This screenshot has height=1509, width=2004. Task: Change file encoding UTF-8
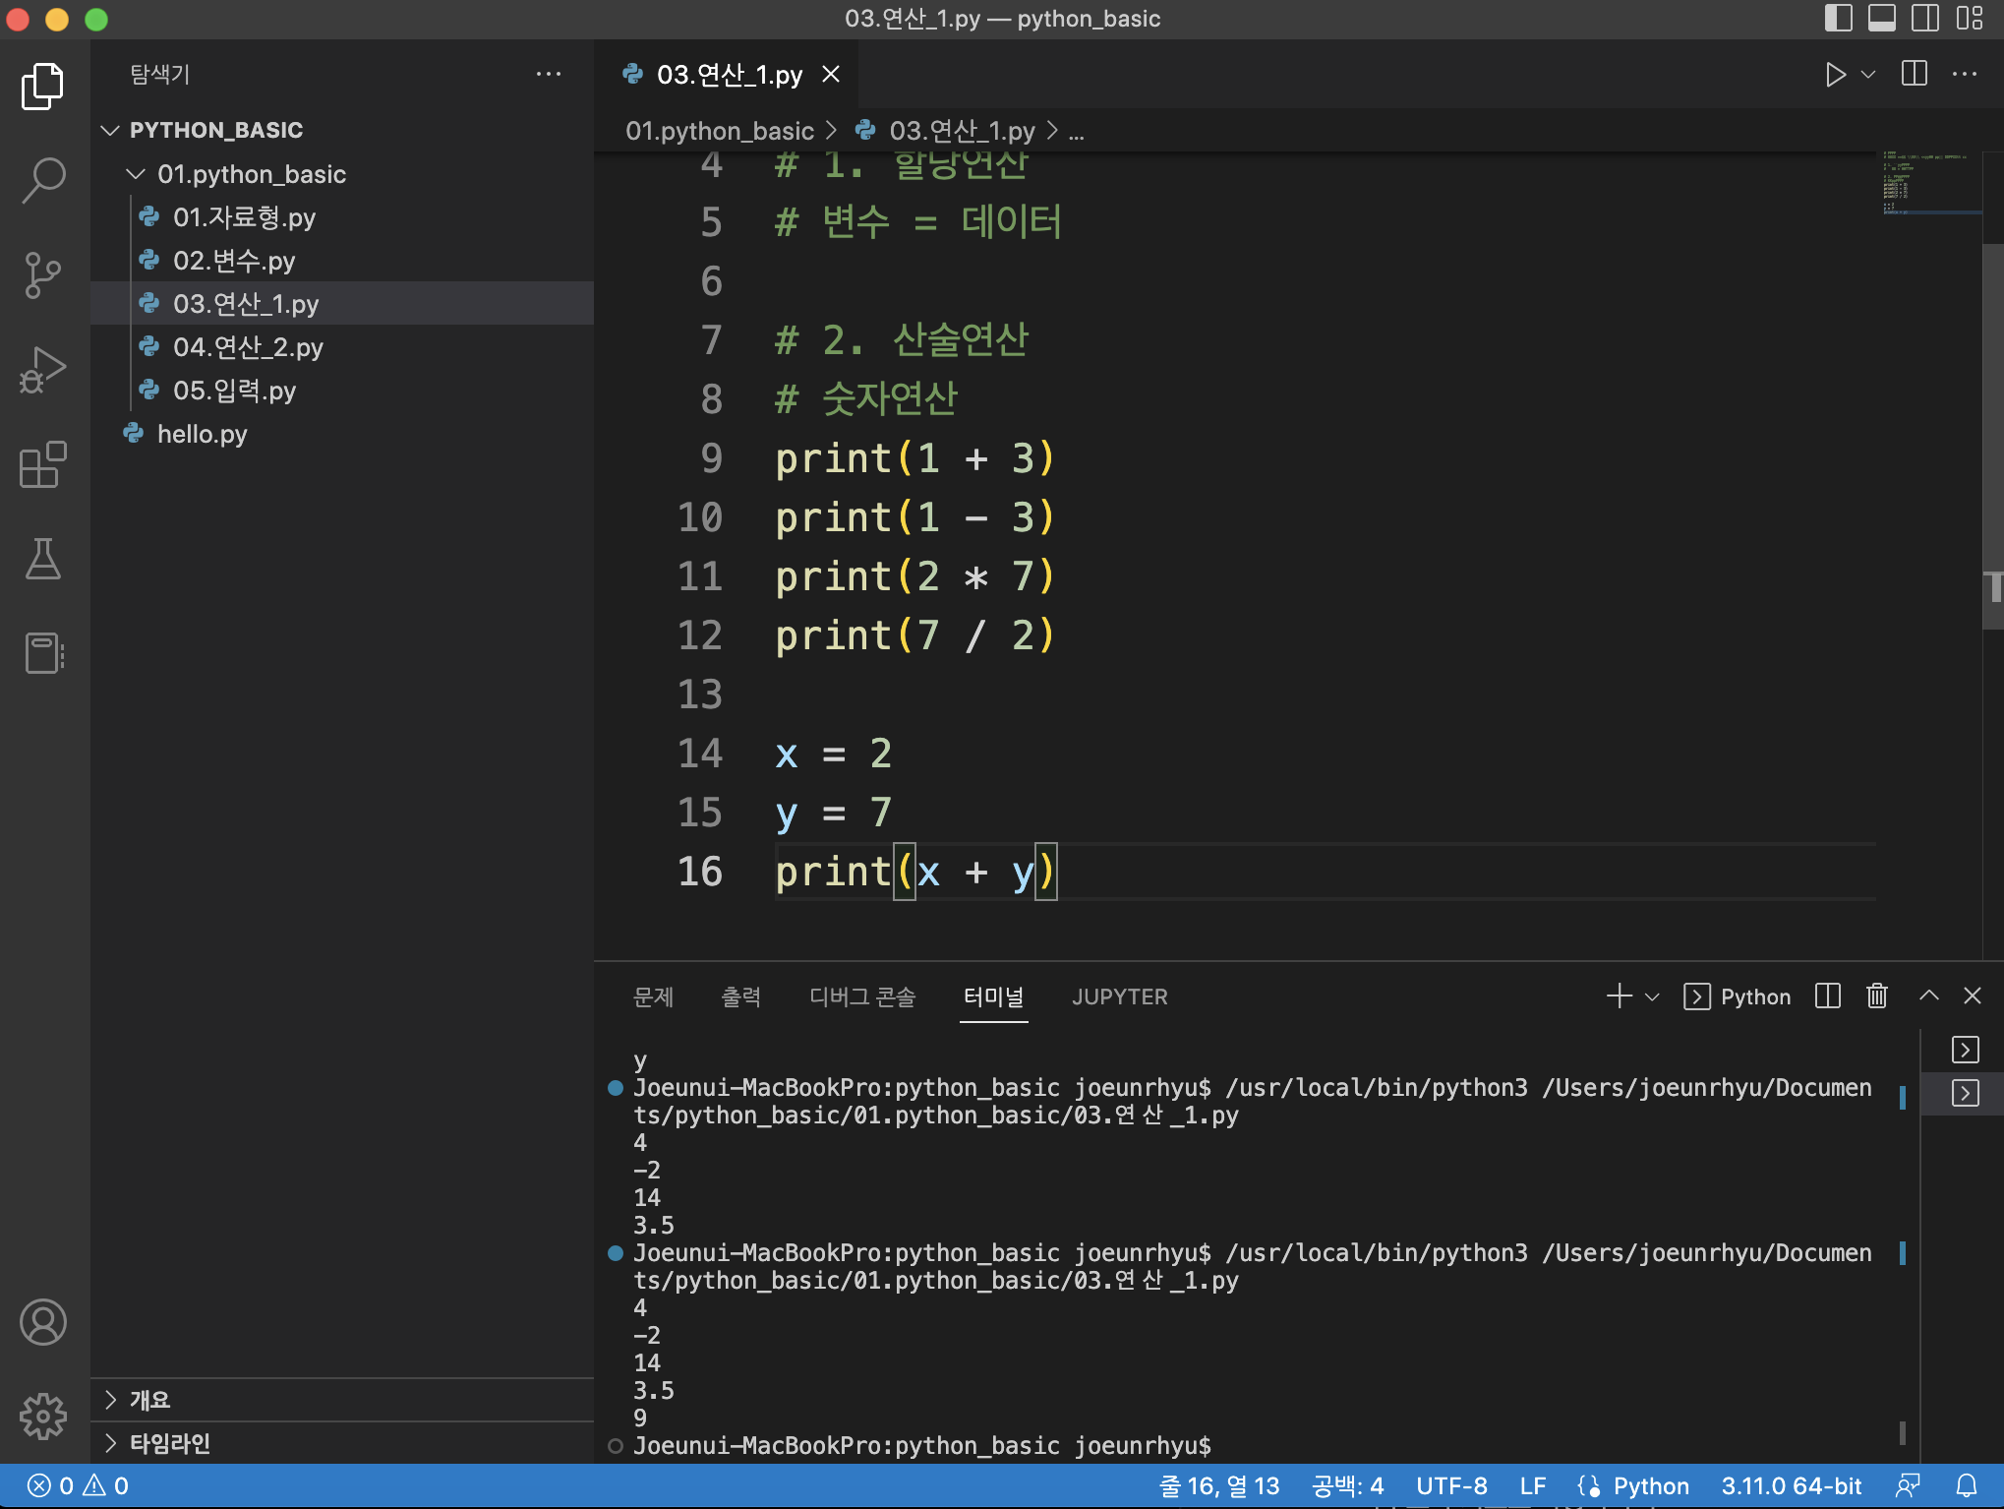pos(1451,1485)
